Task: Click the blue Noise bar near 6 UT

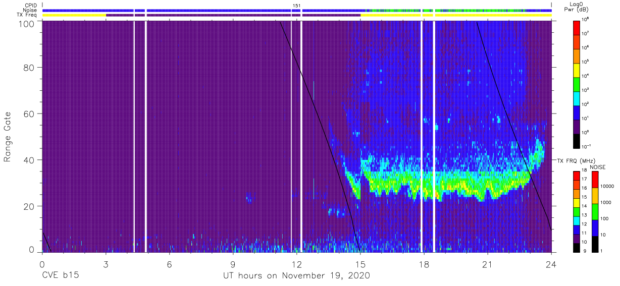Action: pos(218,10)
